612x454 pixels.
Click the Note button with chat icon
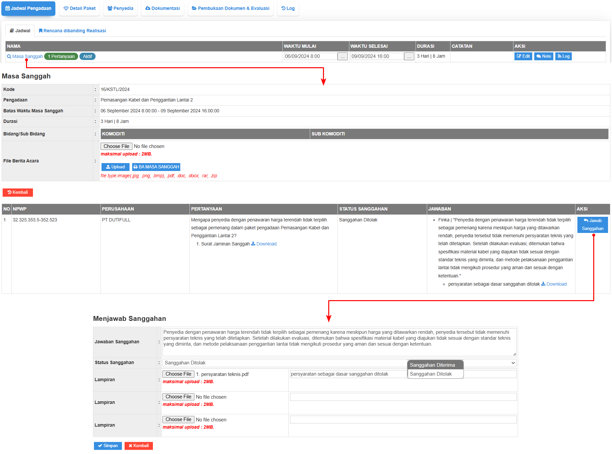click(543, 56)
